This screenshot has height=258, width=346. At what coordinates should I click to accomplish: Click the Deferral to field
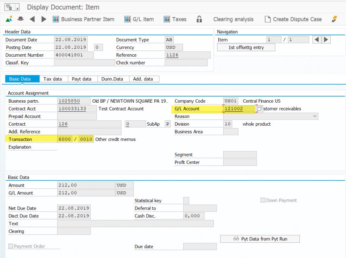pos(200,208)
